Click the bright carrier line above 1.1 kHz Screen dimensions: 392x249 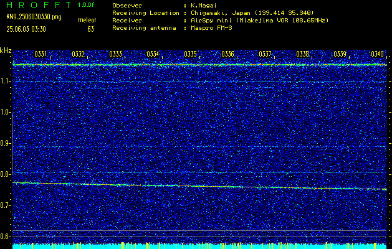tap(199, 65)
